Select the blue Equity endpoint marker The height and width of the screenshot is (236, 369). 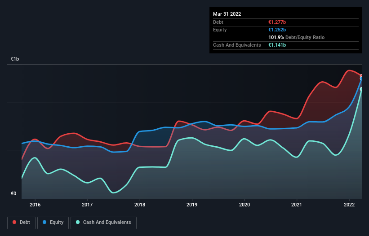[361, 79]
